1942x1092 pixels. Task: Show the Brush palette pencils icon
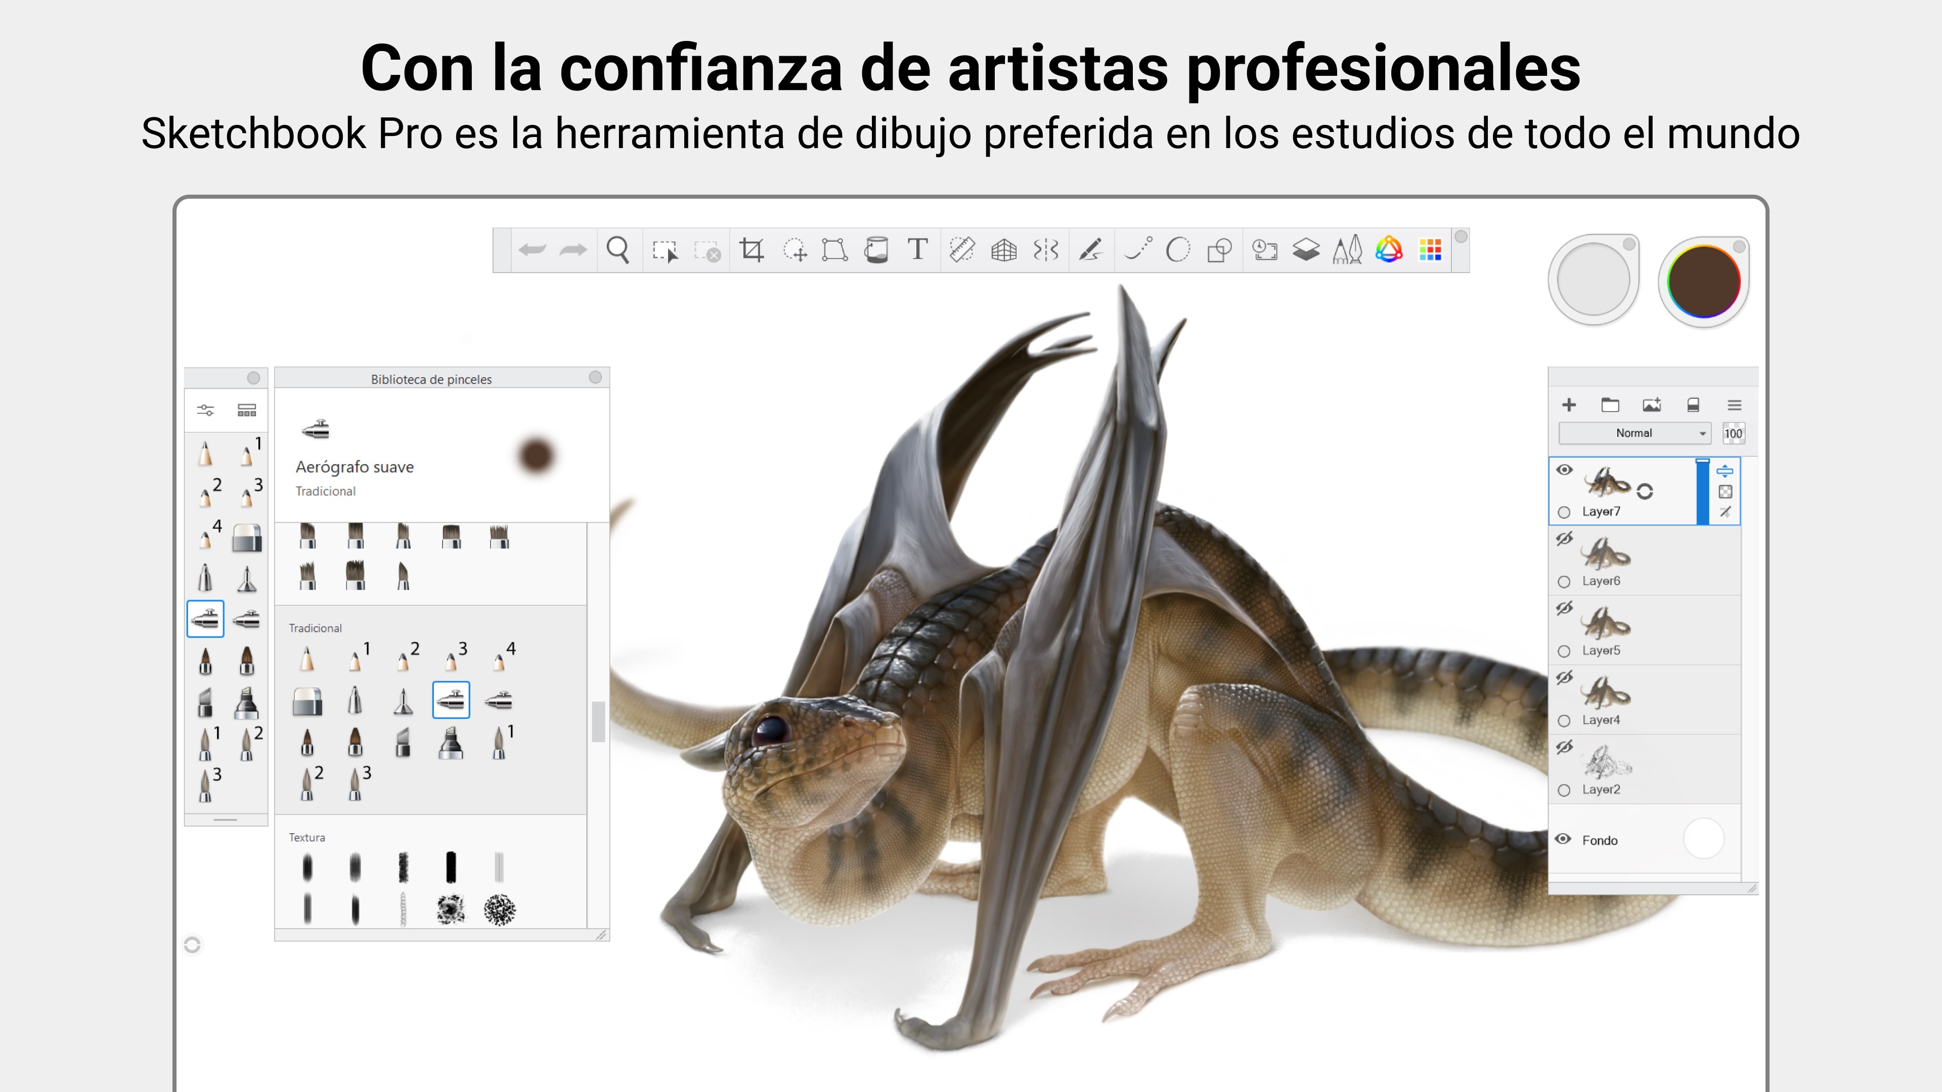click(1347, 249)
